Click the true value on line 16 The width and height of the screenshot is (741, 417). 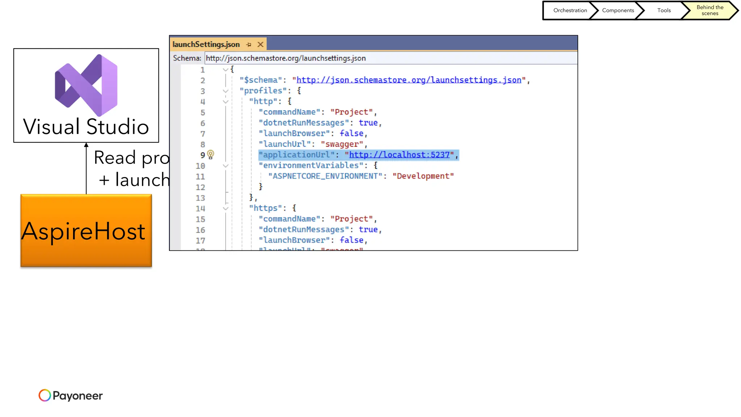[368, 230]
